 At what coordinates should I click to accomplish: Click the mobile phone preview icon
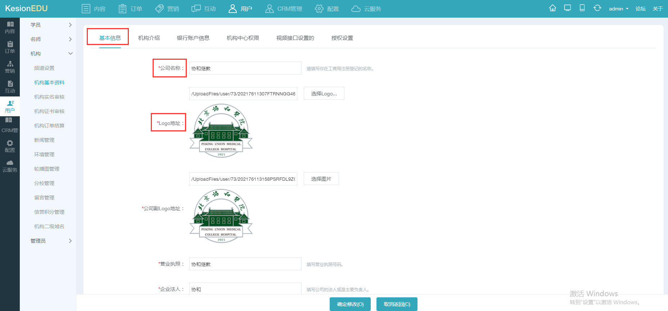[x=582, y=8]
